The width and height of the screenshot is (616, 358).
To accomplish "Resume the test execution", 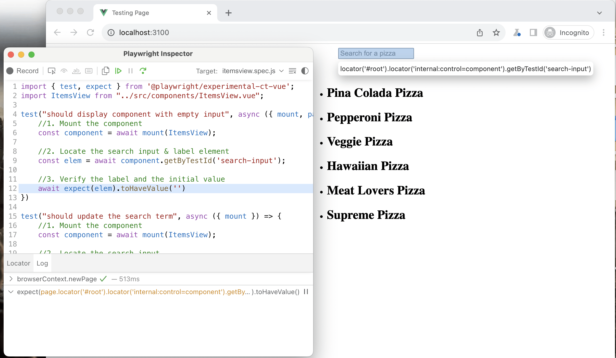I will [118, 71].
